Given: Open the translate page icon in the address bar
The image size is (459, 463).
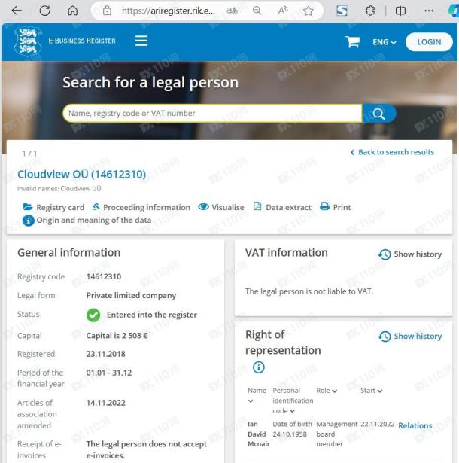Looking at the screenshot, I should 232,11.
